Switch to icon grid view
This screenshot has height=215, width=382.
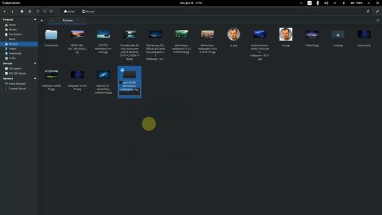[38, 11]
